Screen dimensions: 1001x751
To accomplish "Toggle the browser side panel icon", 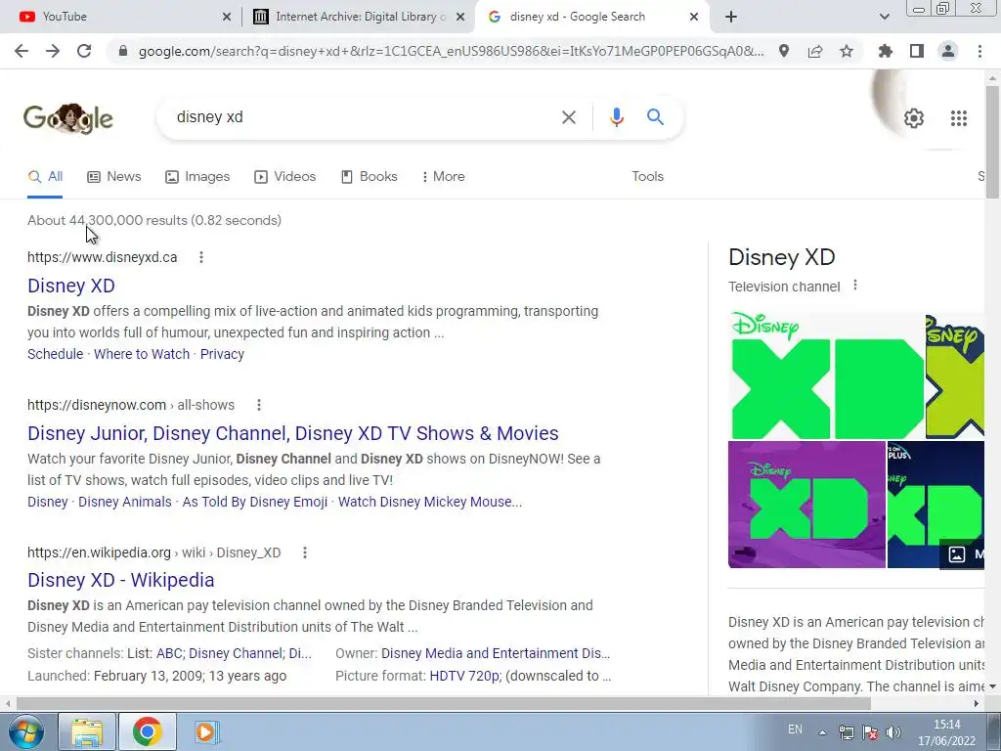I will point(917,51).
